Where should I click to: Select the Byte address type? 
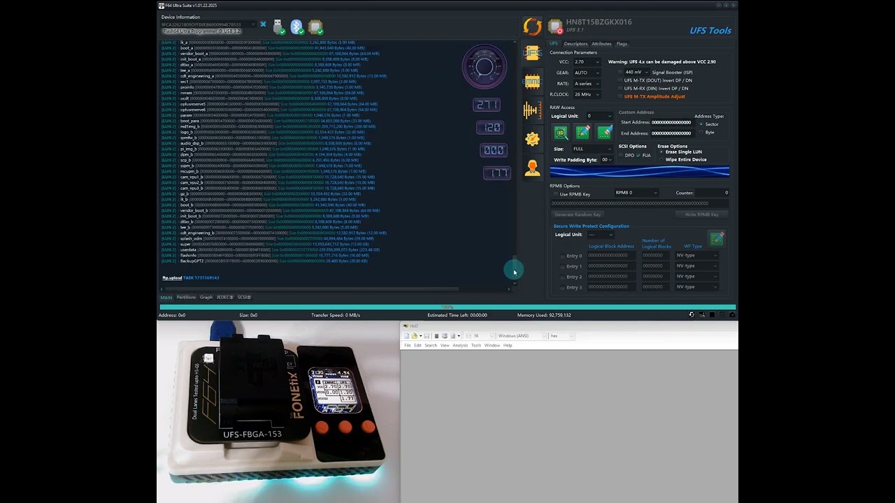click(x=701, y=133)
